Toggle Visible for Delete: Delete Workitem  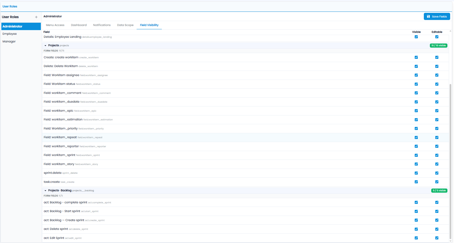pos(416,66)
